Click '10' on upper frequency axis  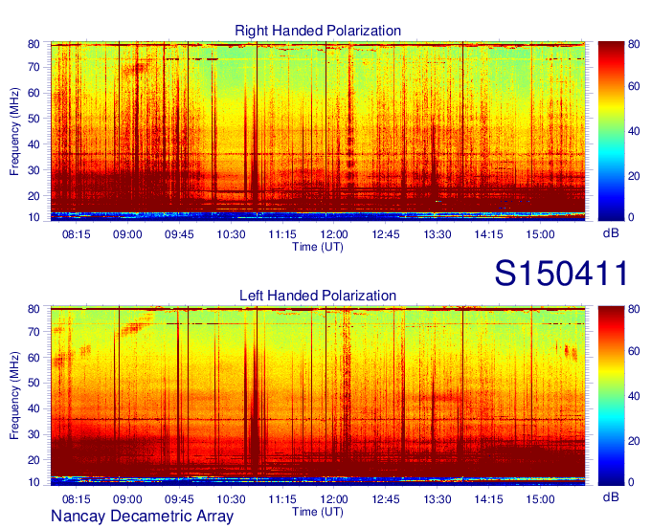click(x=34, y=217)
